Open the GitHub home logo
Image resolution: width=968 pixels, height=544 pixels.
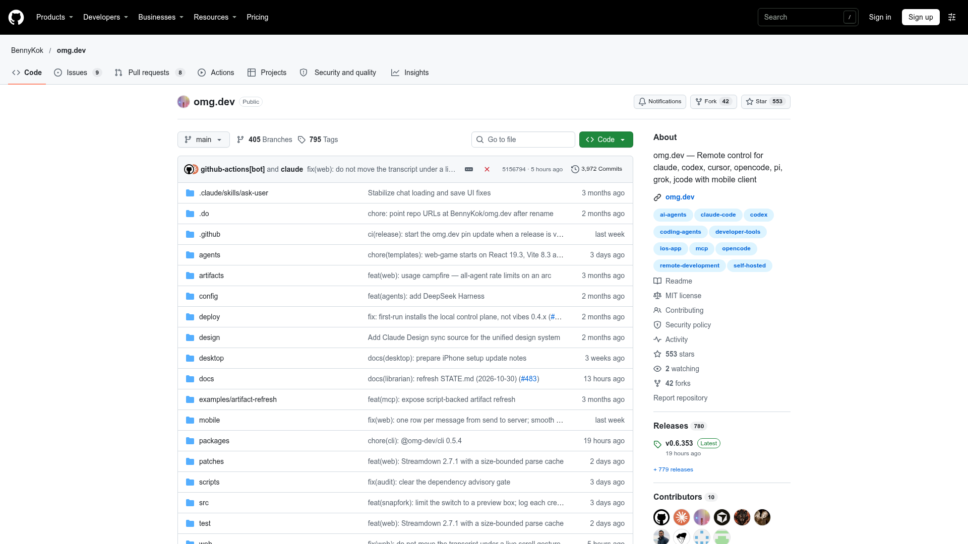point(16,17)
